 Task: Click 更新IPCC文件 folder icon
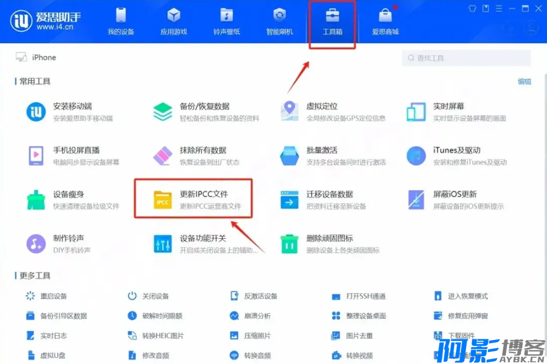coord(162,200)
